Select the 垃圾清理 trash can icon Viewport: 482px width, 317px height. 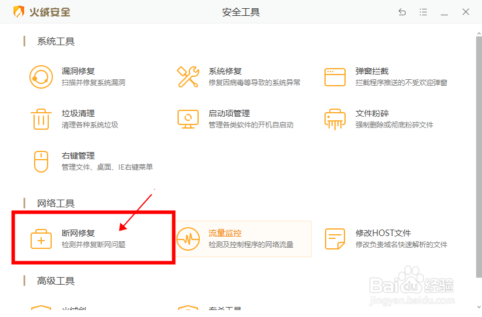click(x=41, y=119)
